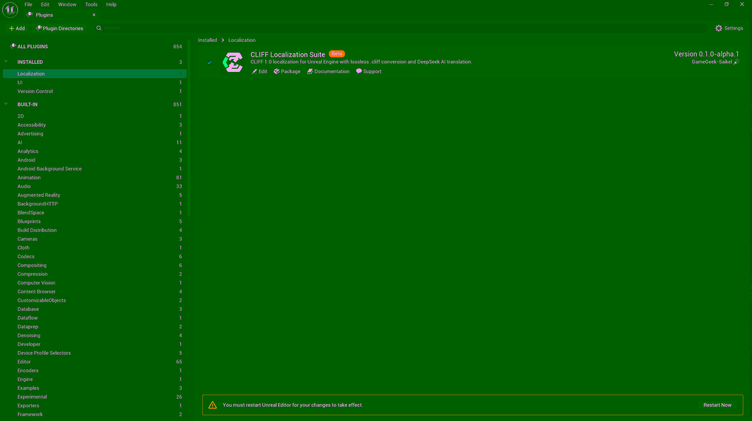Select the Device Profile Selectors category
The height and width of the screenshot is (421, 752).
pyautogui.click(x=95, y=353)
